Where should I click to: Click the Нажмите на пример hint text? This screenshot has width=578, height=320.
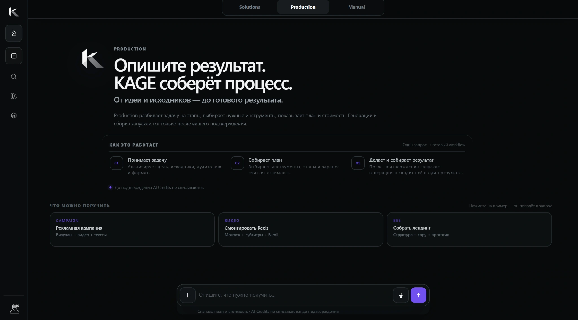click(511, 206)
